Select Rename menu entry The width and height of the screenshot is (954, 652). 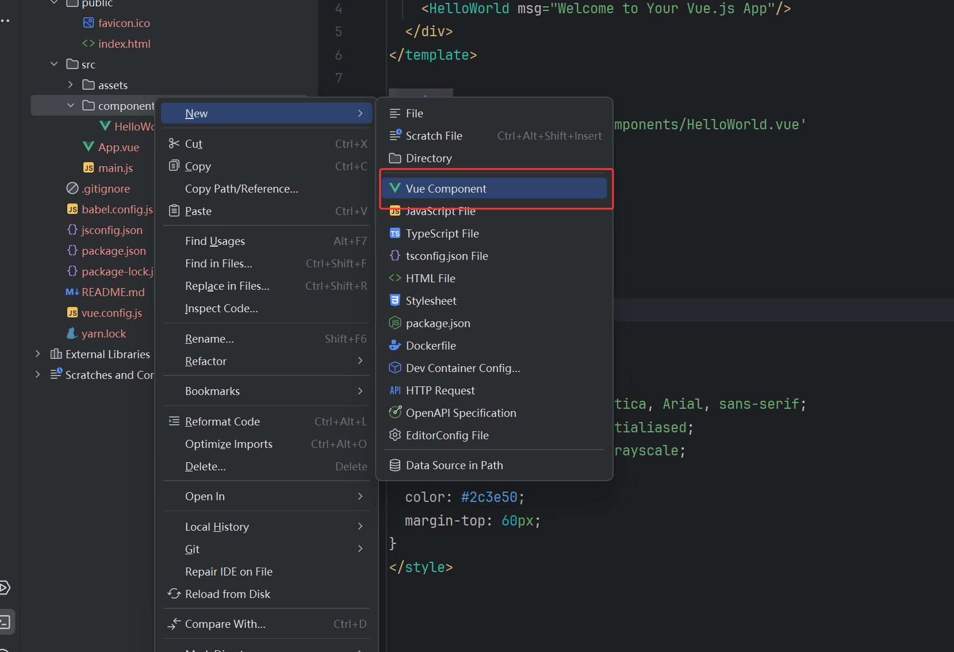click(x=267, y=339)
